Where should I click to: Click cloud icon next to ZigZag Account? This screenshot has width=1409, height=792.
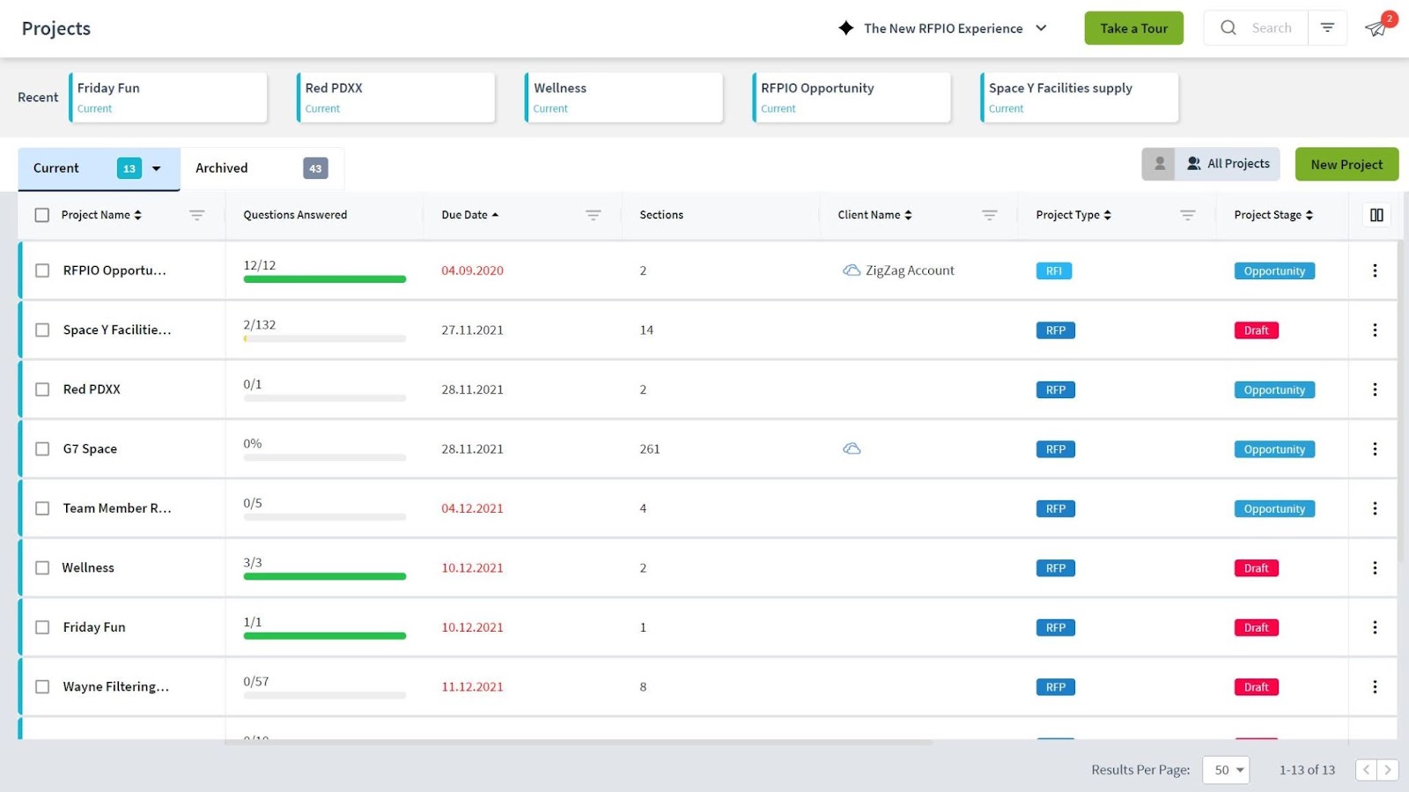(x=852, y=270)
